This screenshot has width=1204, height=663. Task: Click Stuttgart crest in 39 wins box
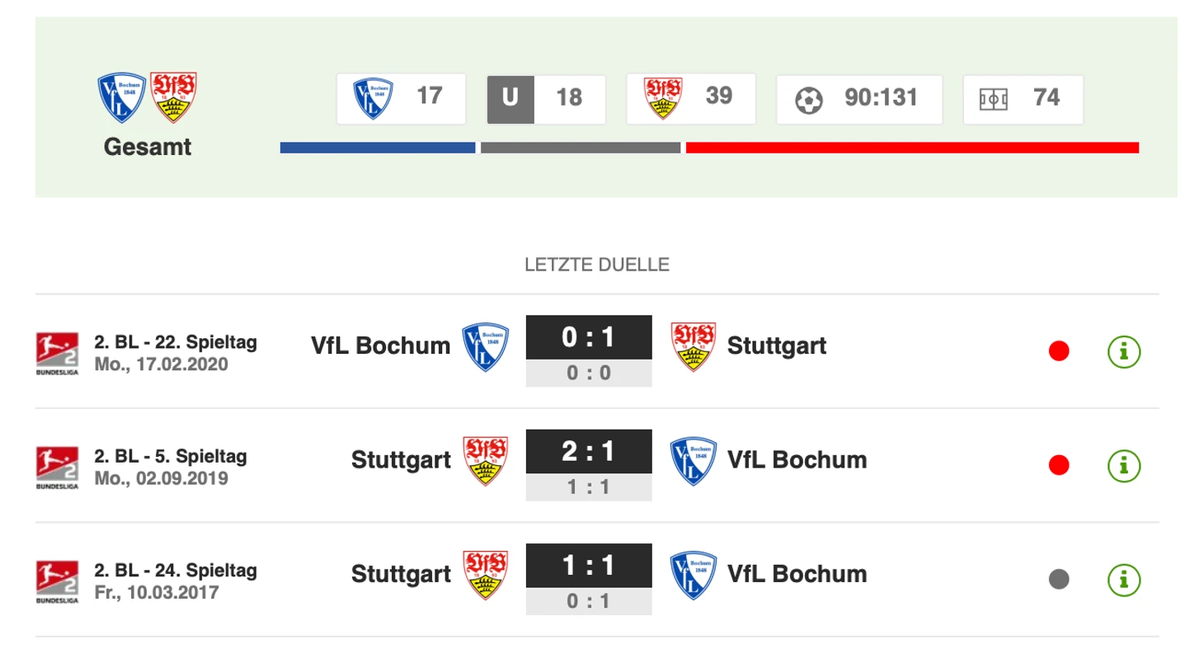tap(663, 97)
